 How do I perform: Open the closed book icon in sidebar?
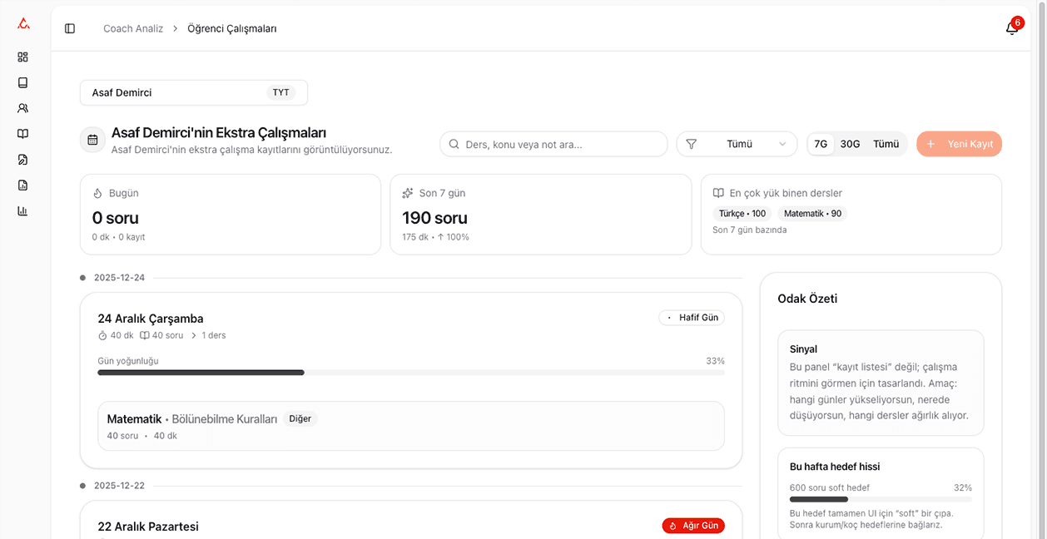(x=22, y=82)
